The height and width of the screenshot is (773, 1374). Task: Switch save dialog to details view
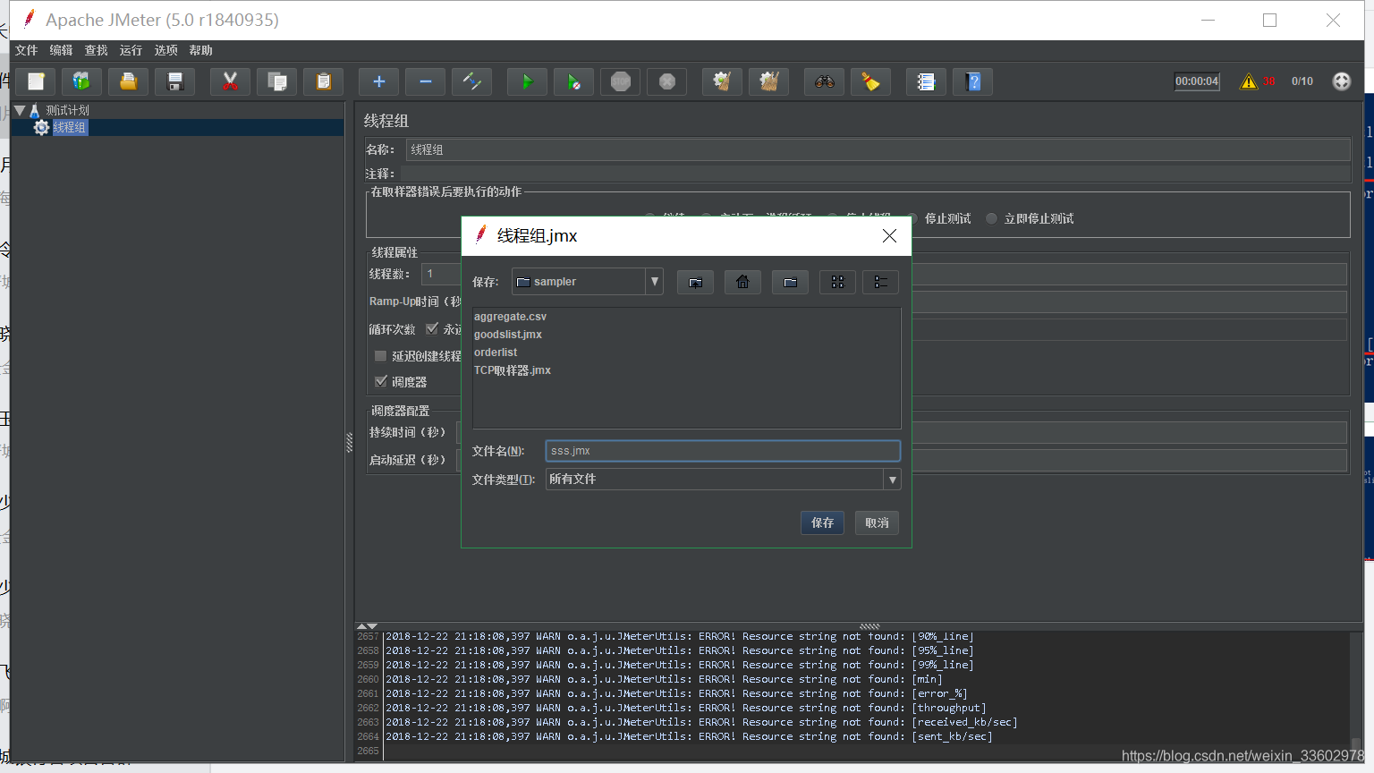881,282
